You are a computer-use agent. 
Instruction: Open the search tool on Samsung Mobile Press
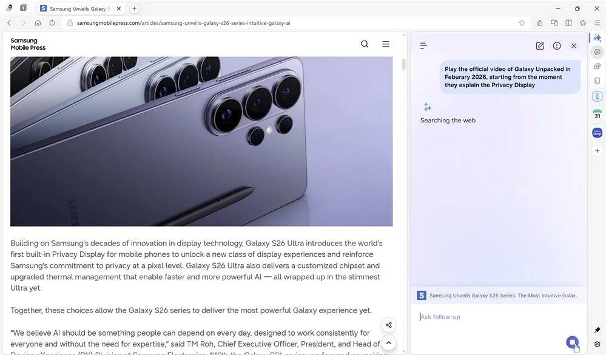point(365,44)
